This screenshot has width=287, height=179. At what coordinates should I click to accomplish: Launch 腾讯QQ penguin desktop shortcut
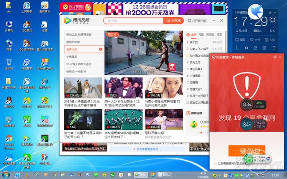point(9,102)
